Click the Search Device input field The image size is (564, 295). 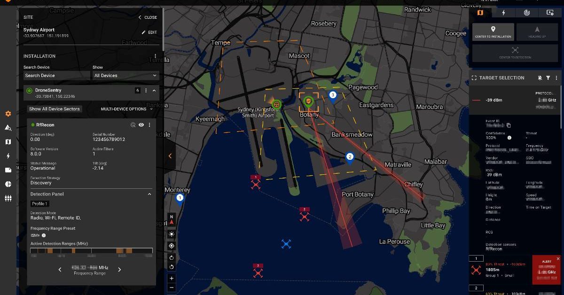56,76
